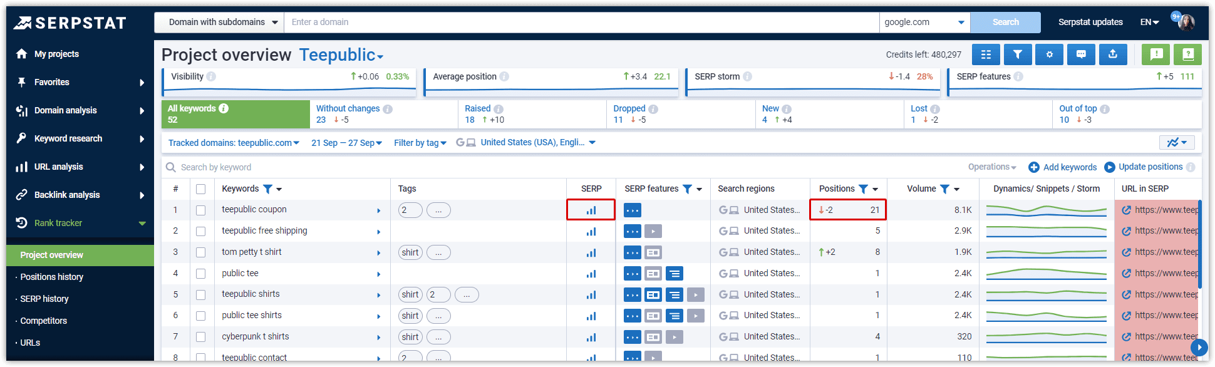This screenshot has height=367, width=1215.
Task: Focus the Enter a domain field
Action: tap(582, 22)
